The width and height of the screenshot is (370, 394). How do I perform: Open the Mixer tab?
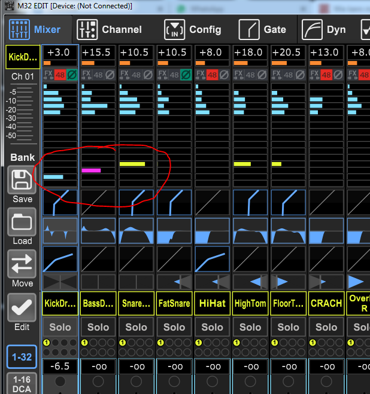click(x=38, y=29)
